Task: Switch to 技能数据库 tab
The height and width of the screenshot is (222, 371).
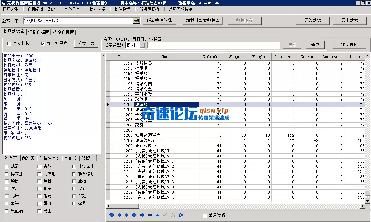Action: tap(64, 32)
